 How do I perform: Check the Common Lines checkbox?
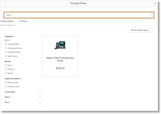(6, 87)
